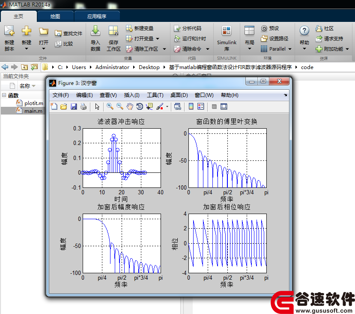Collapse the 函数 group in file list
Screen dimensions: 355x314
4,95
